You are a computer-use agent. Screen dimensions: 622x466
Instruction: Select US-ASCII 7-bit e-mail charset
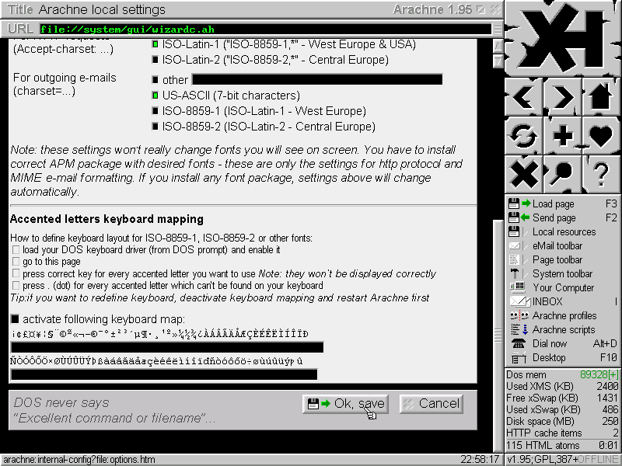155,95
